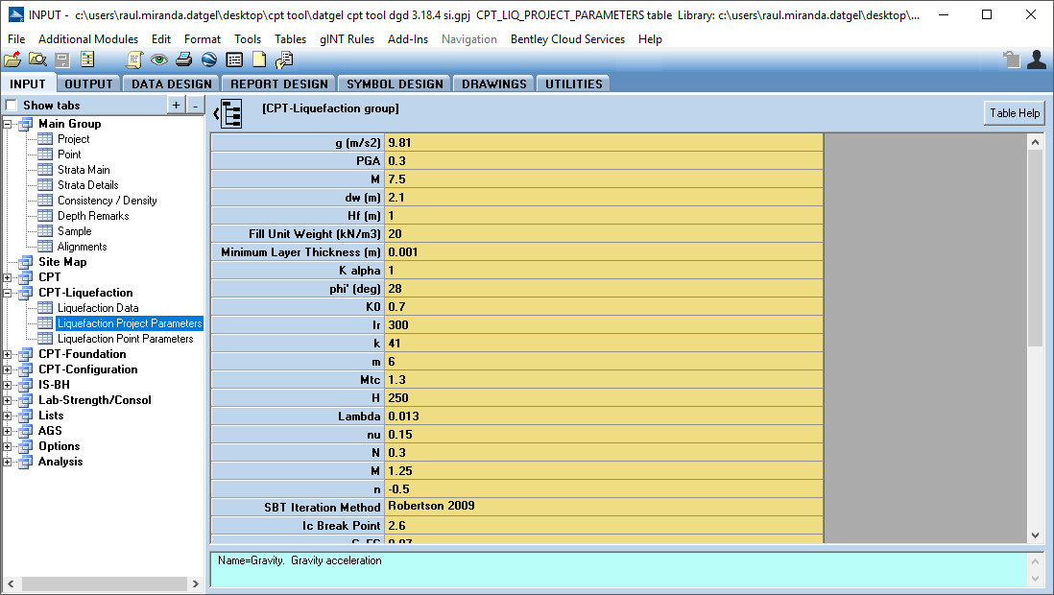Click the open project folder icon

[12, 59]
